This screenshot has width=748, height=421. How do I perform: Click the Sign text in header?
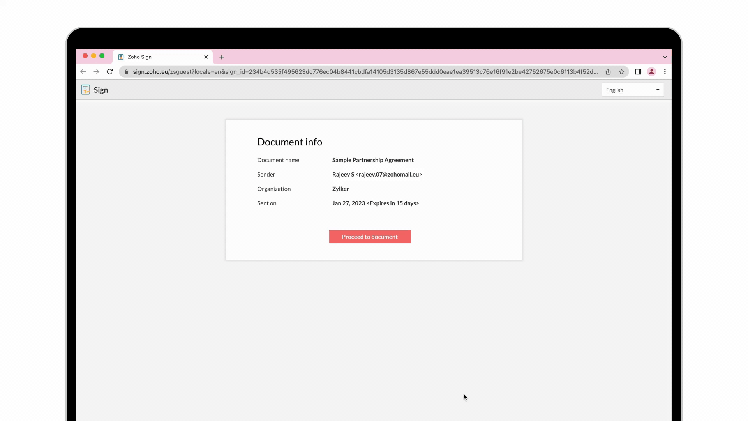[101, 90]
